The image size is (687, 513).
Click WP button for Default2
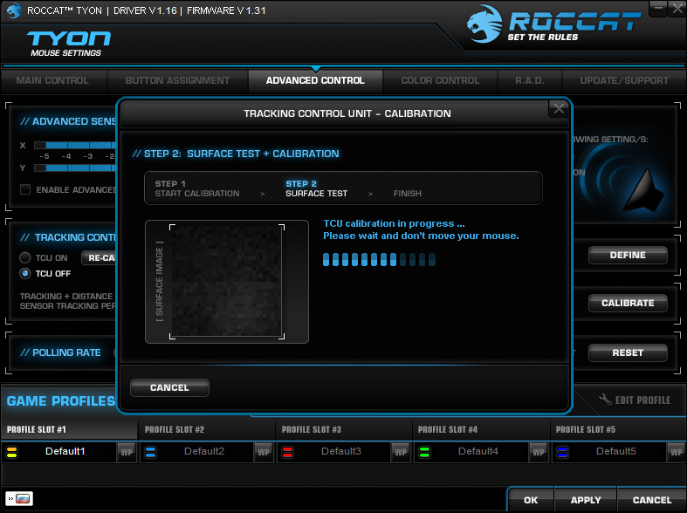click(264, 452)
